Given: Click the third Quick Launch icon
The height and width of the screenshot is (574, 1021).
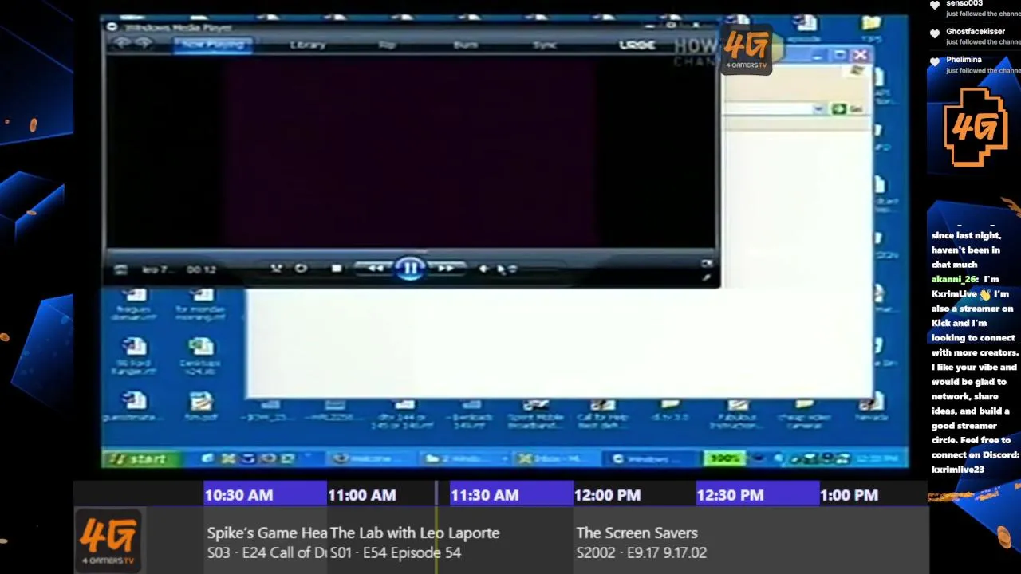Looking at the screenshot, I should [248, 458].
